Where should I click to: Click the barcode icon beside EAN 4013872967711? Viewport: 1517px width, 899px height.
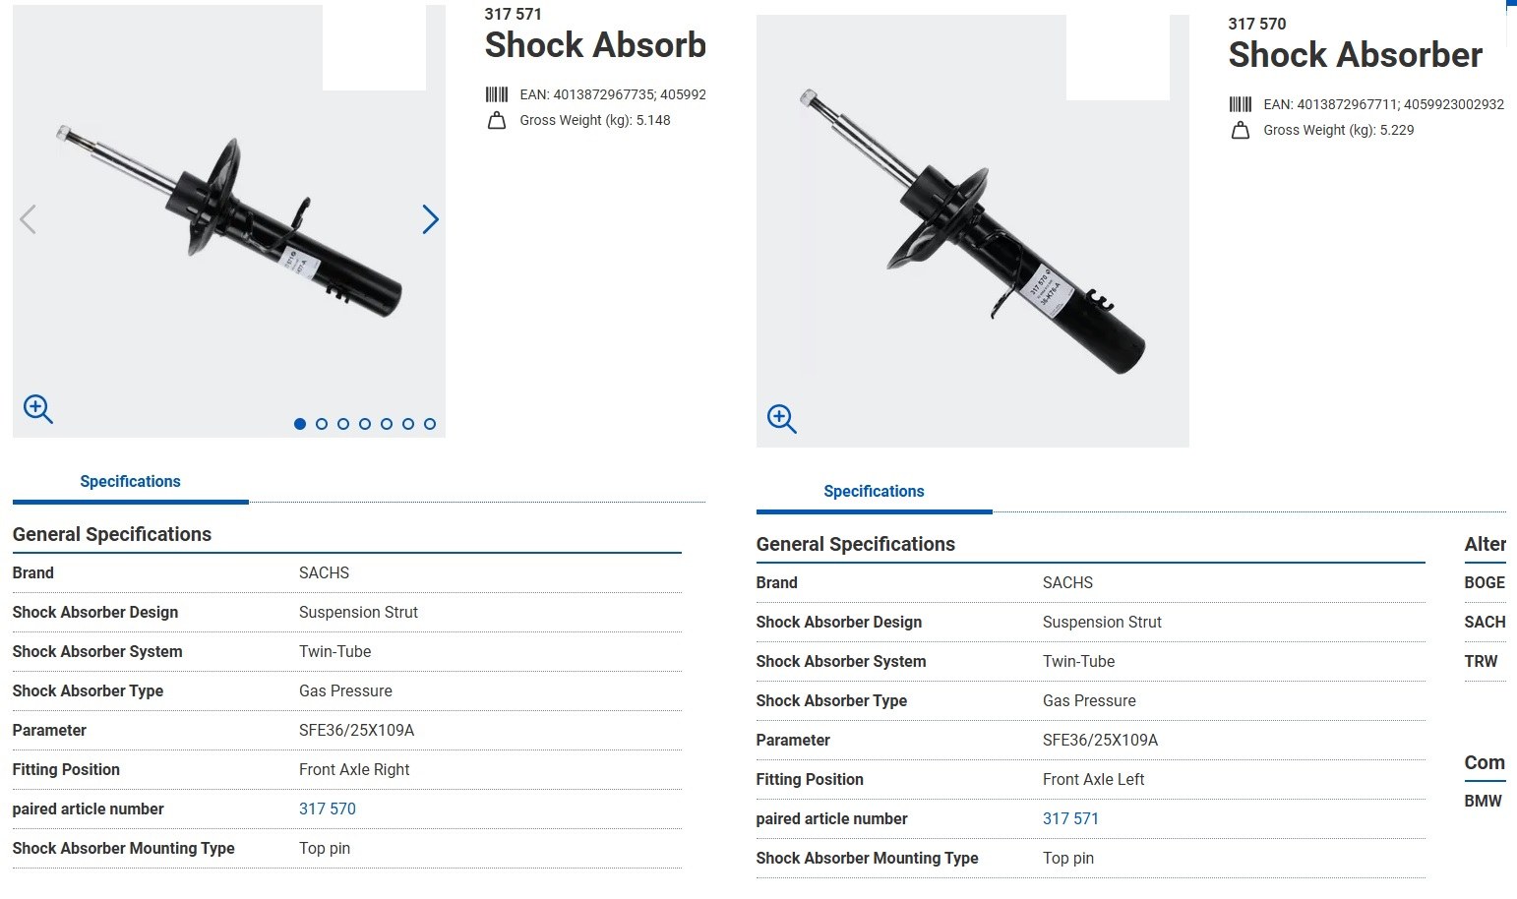tap(1241, 104)
